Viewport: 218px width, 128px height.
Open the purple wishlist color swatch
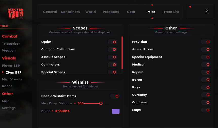coord(116,111)
